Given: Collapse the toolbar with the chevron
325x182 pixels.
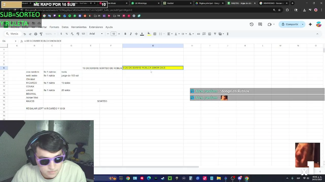Looking at the screenshot, I should [x=317, y=34].
